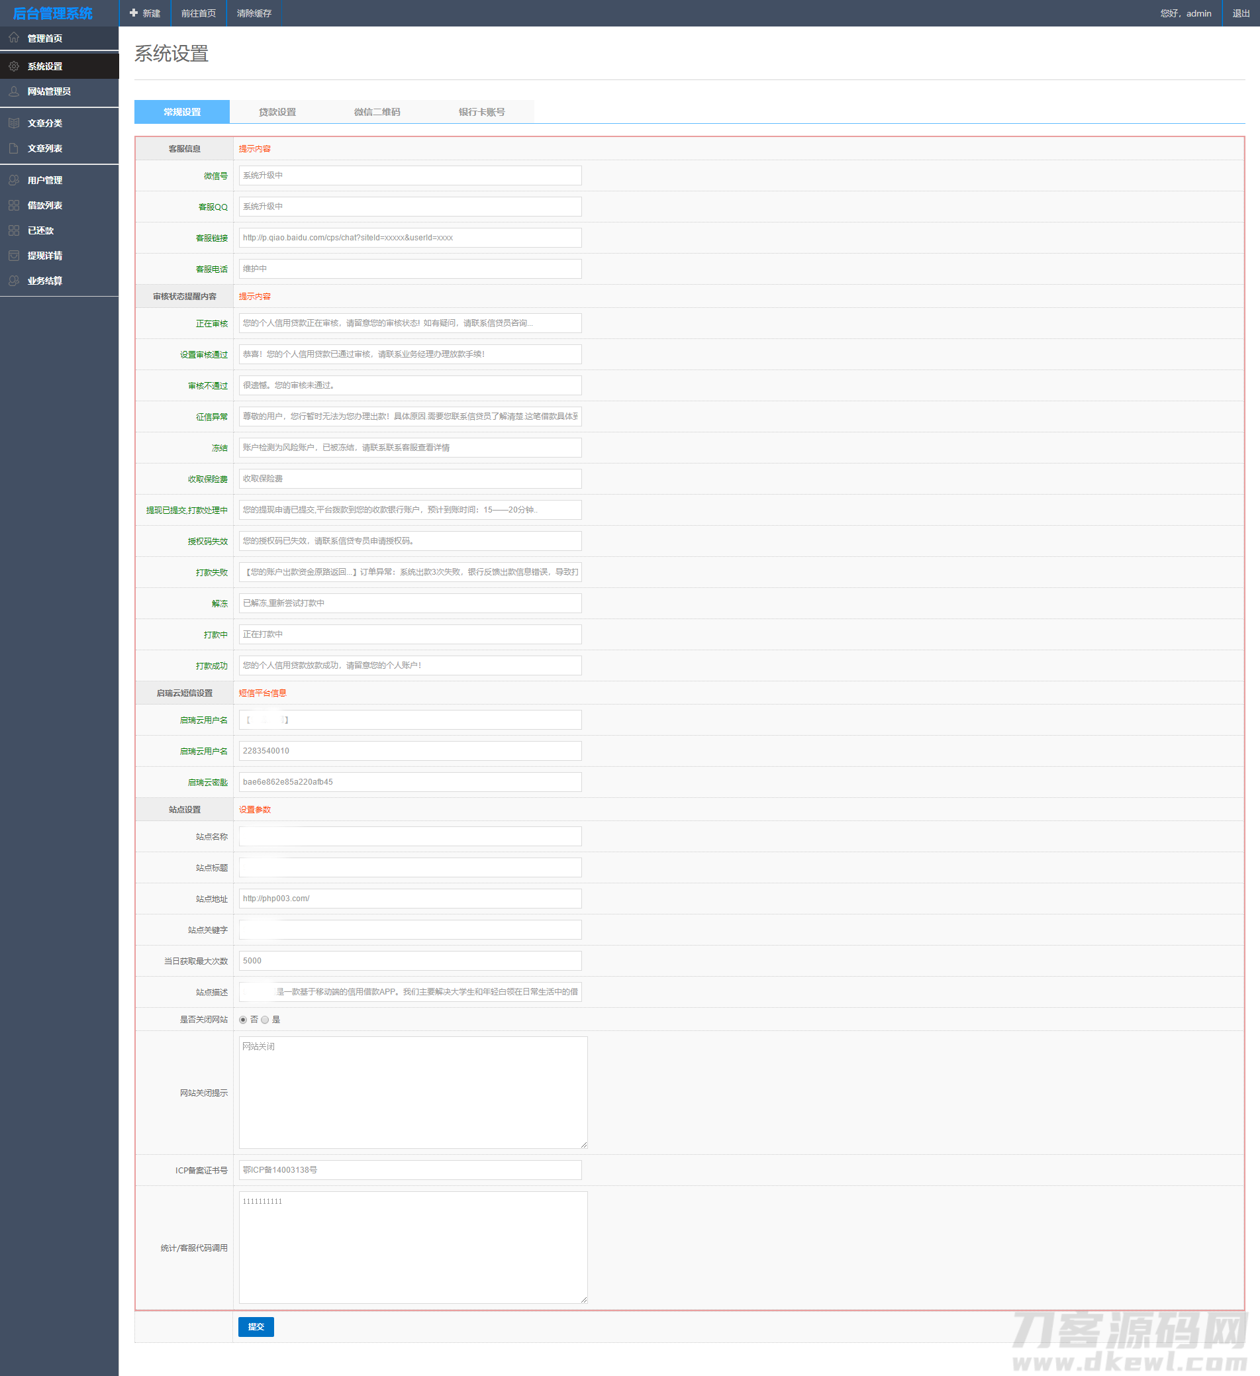This screenshot has width=1260, height=1376.
Task: Click 退出 to log out
Action: [1240, 14]
